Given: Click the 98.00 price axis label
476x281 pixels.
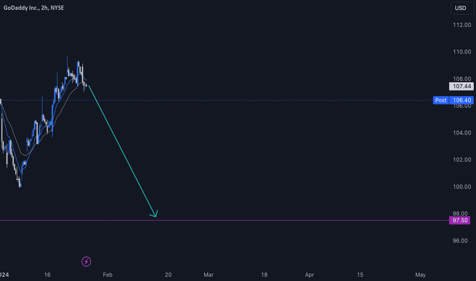Looking at the screenshot, I should (460, 213).
